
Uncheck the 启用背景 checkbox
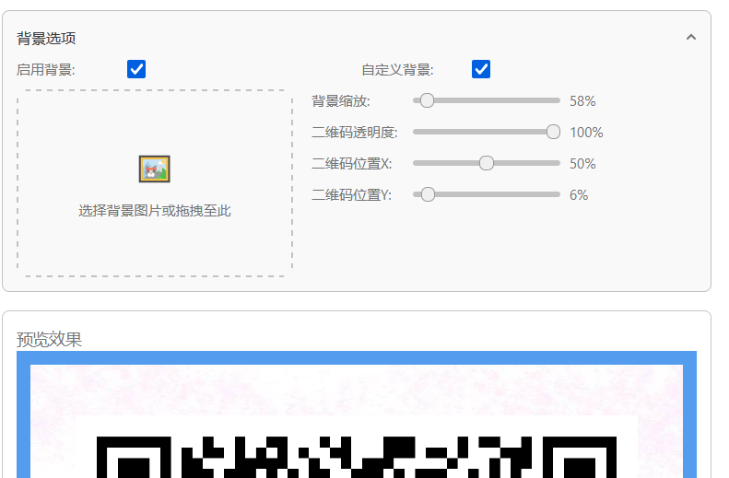point(136,69)
